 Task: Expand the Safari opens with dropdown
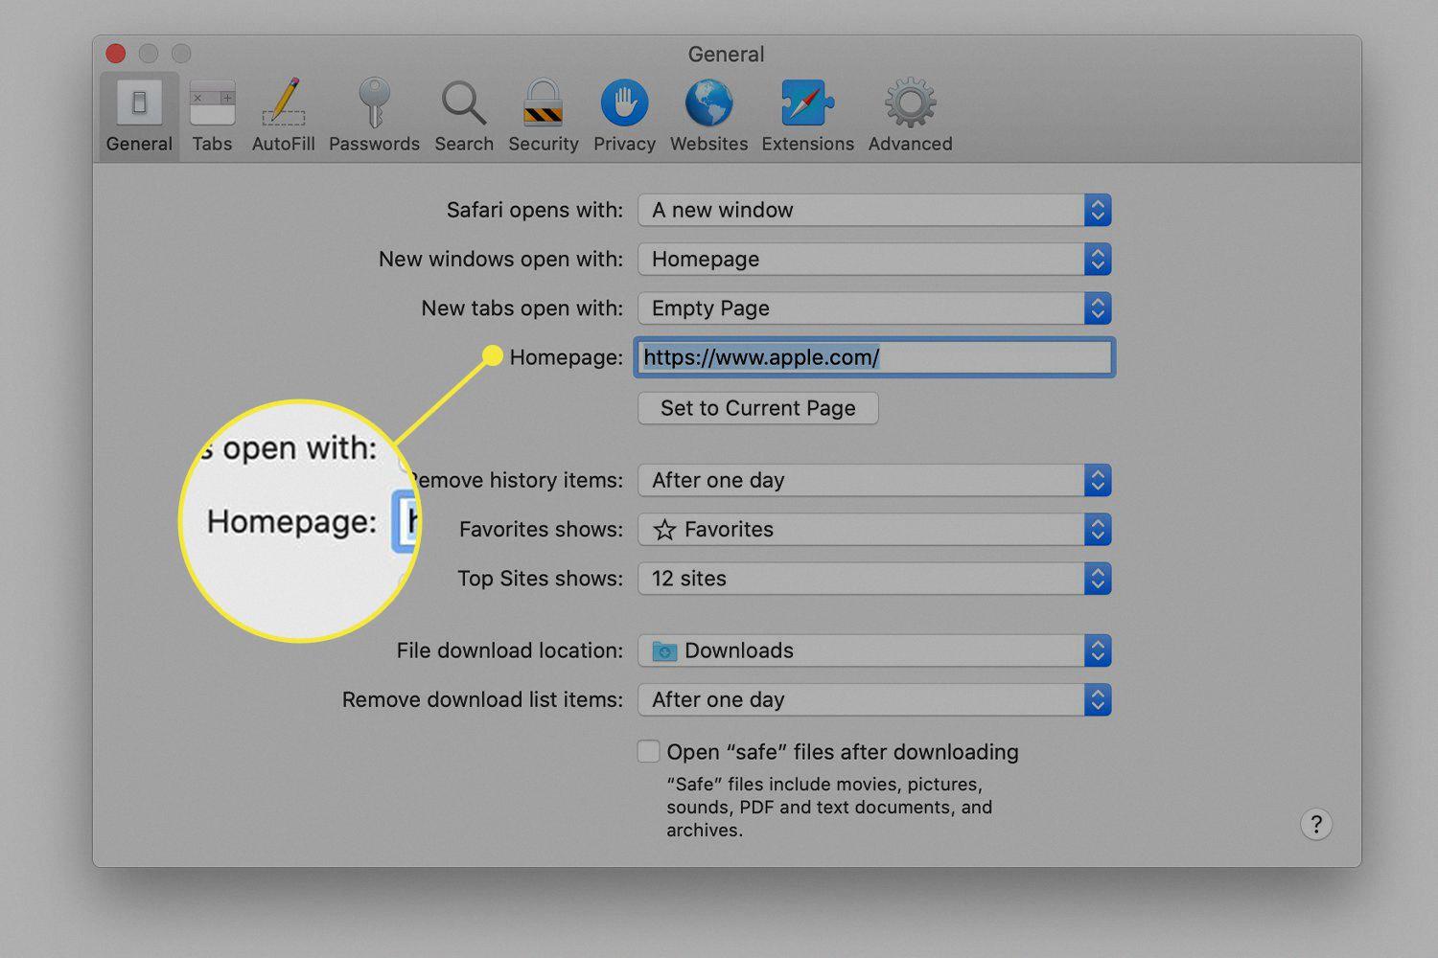point(874,210)
